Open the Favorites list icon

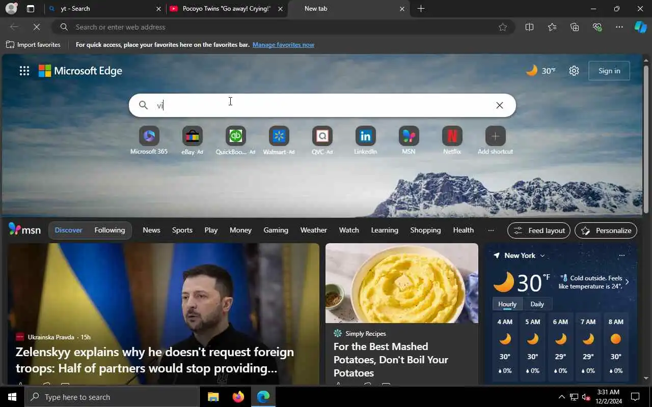point(552,27)
